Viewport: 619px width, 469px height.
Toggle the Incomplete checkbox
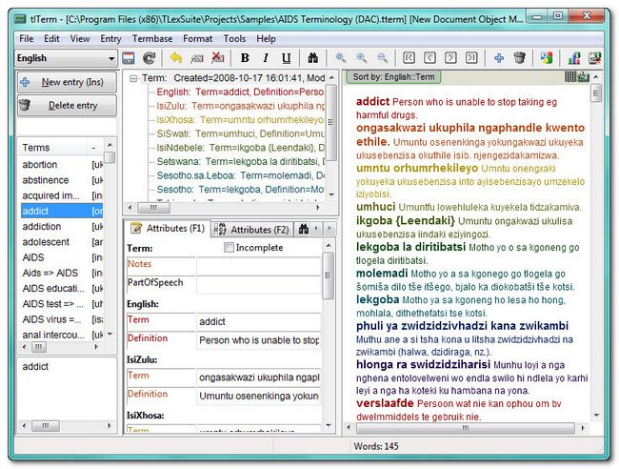pyautogui.click(x=229, y=247)
